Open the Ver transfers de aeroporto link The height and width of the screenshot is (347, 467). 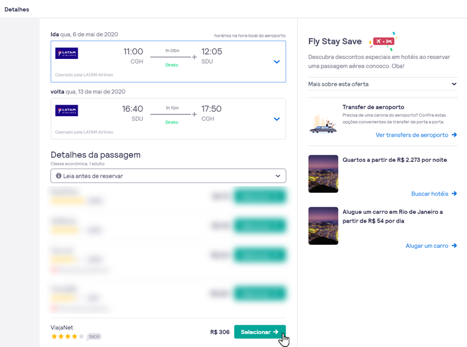click(416, 135)
